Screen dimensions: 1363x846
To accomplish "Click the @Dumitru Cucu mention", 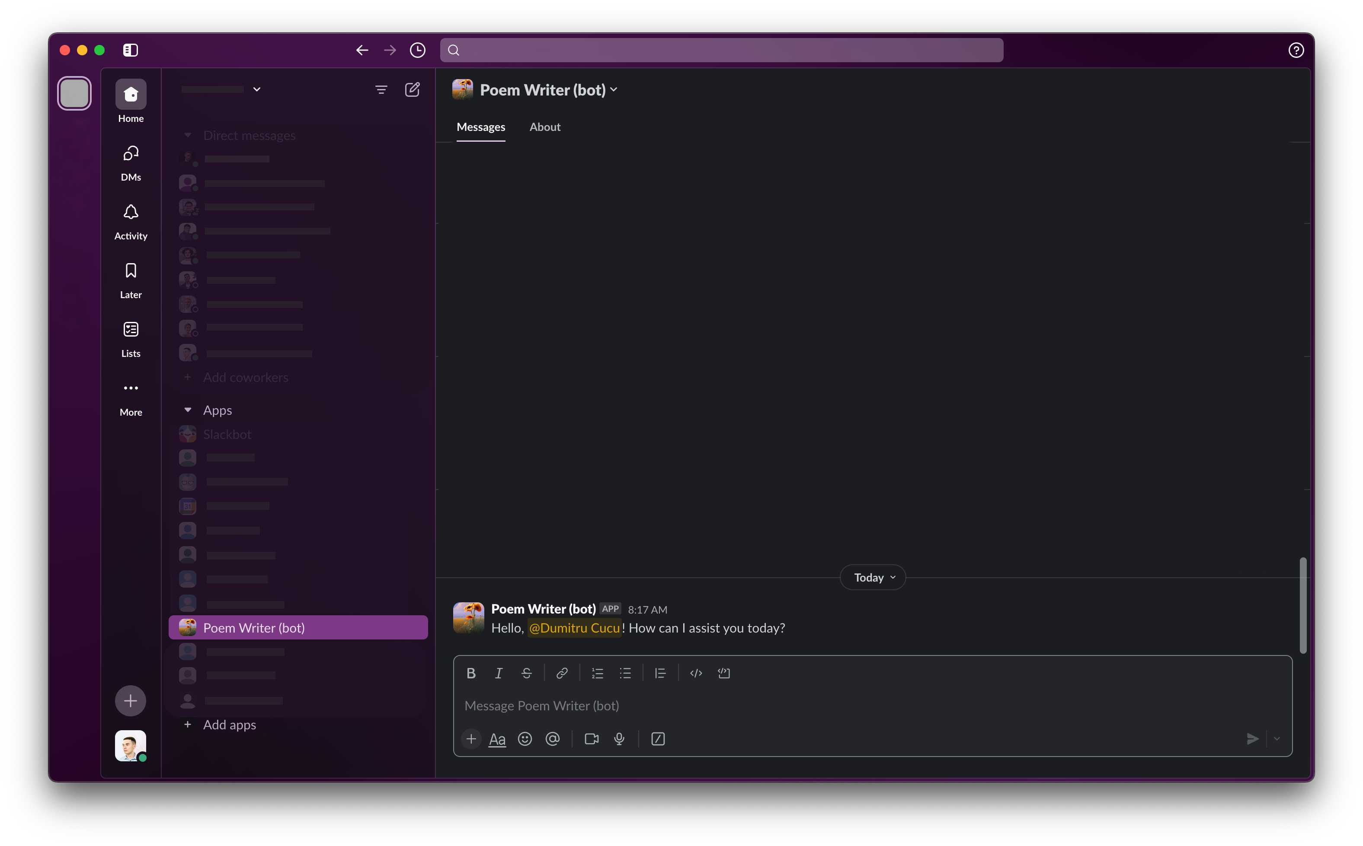I will click(574, 628).
